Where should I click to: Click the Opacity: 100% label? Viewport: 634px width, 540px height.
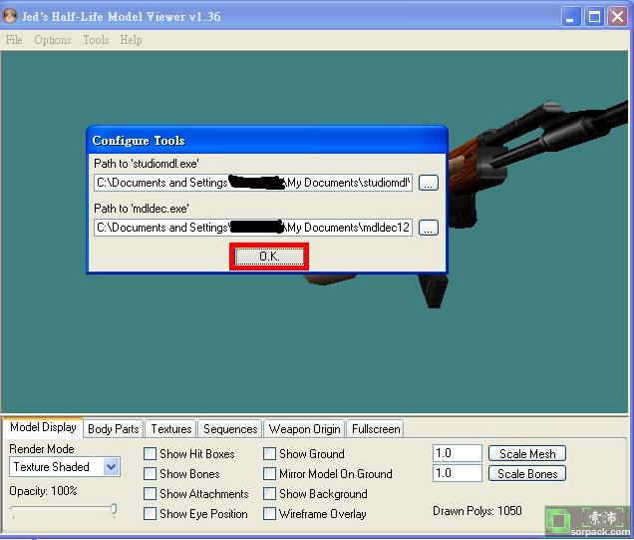tap(43, 491)
